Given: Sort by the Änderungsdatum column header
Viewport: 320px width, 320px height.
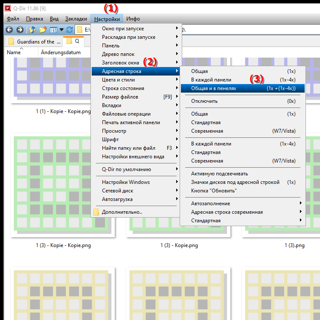Looking at the screenshot, I should coord(61,52).
